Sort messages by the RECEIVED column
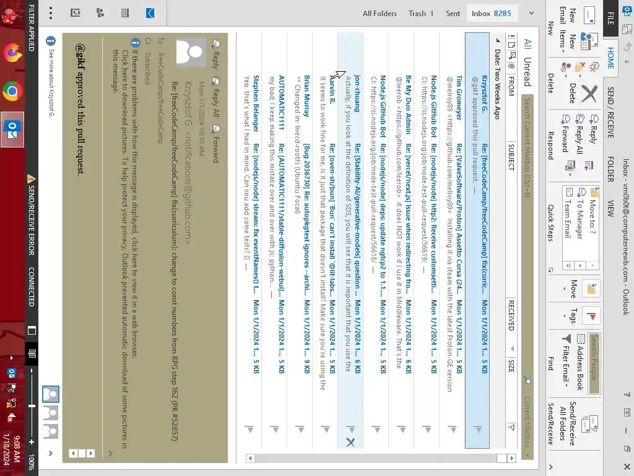 (511, 315)
